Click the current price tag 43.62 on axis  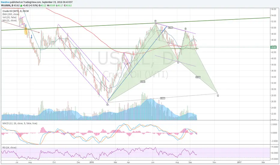pos(274,47)
